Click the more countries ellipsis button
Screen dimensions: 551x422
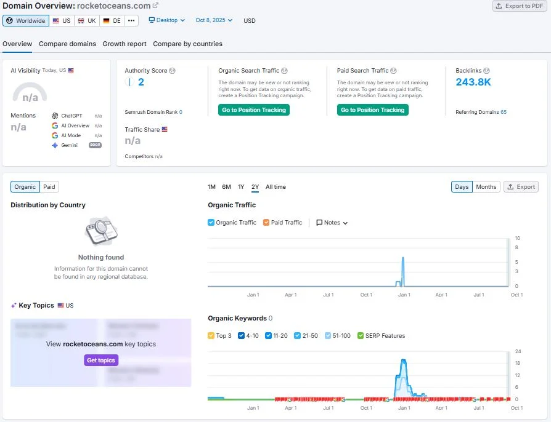coord(131,20)
